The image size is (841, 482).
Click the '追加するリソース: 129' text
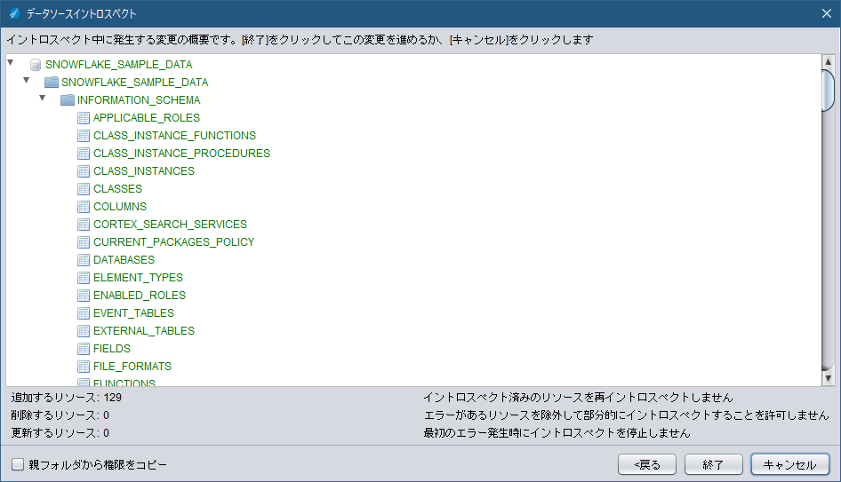[67, 398]
